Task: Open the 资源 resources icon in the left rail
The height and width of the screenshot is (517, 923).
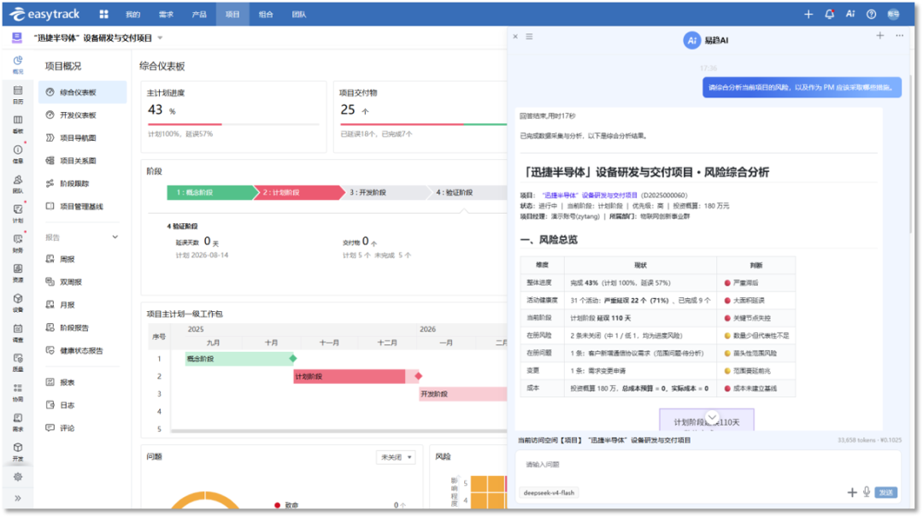Action: click(18, 273)
